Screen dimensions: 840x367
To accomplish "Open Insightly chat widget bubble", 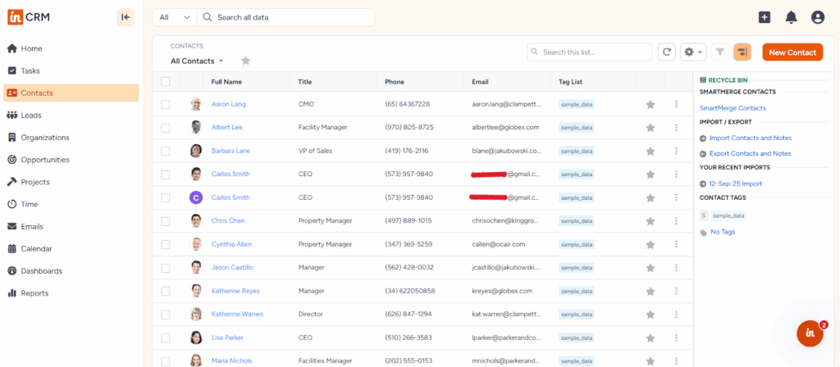I will pos(810,333).
